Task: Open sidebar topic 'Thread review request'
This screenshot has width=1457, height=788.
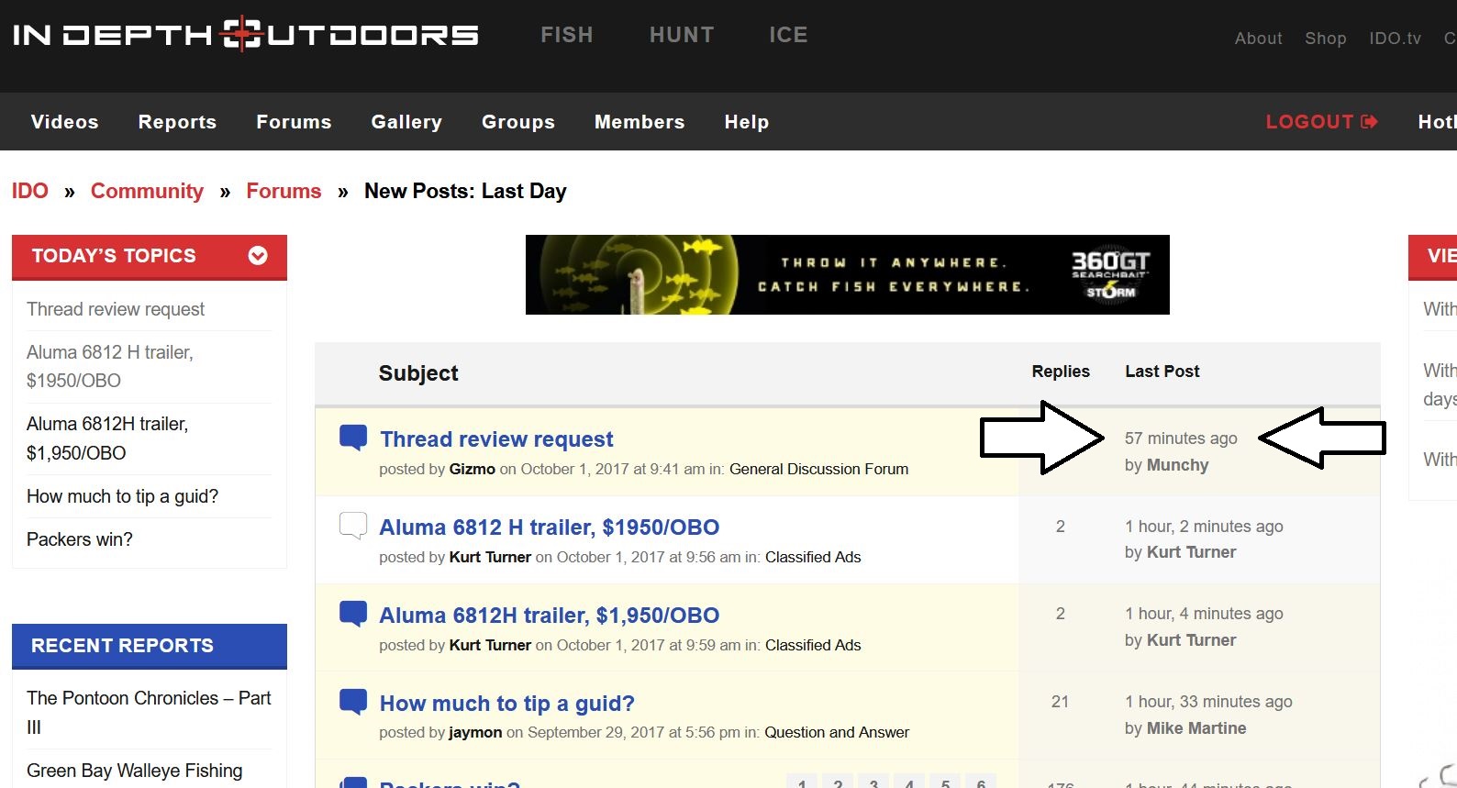Action: [116, 309]
